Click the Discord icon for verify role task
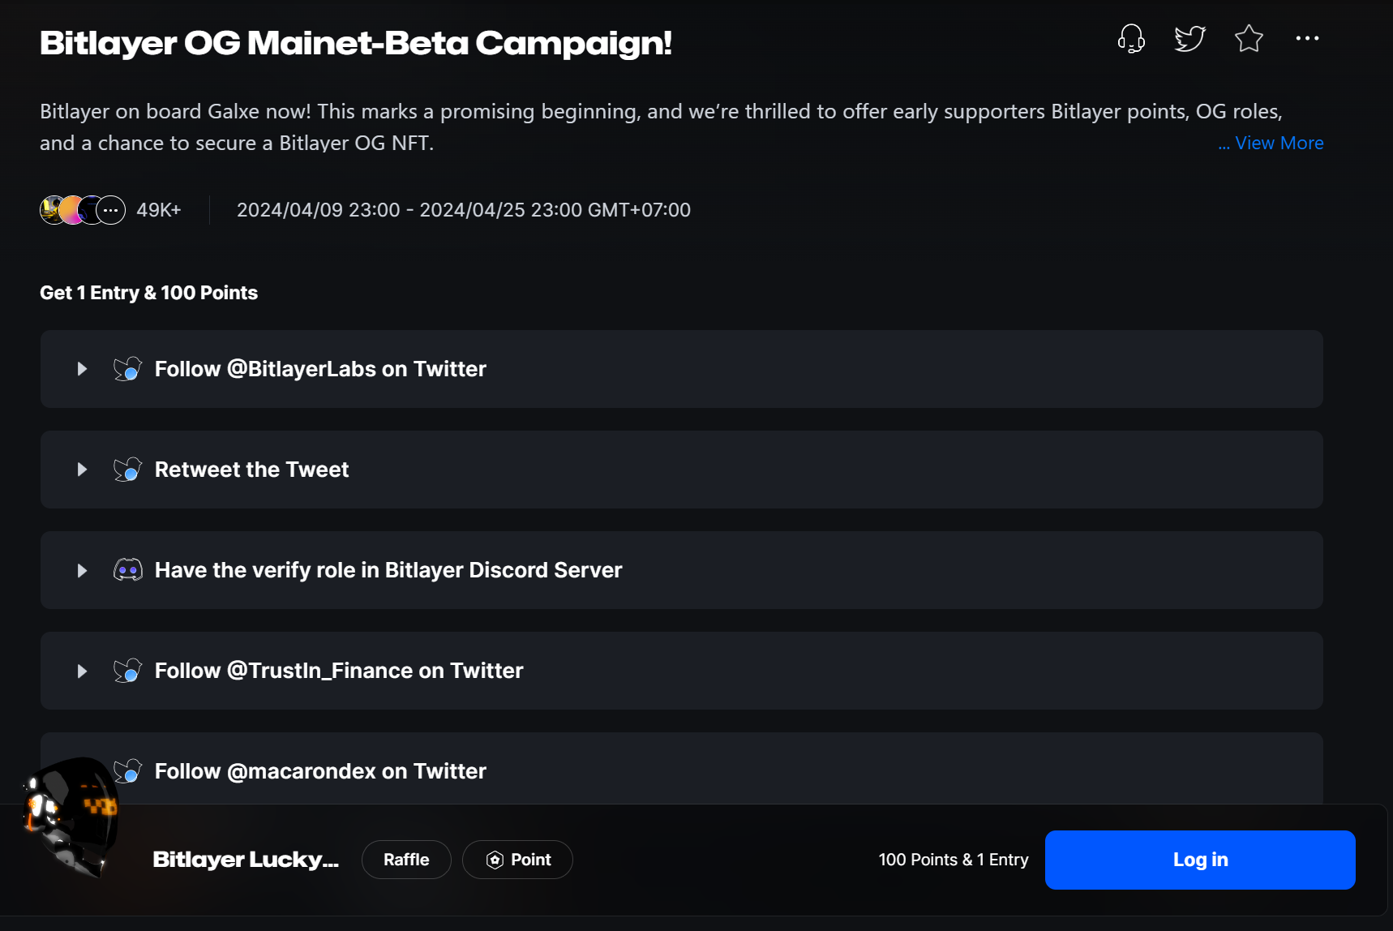The image size is (1393, 931). [x=128, y=570]
